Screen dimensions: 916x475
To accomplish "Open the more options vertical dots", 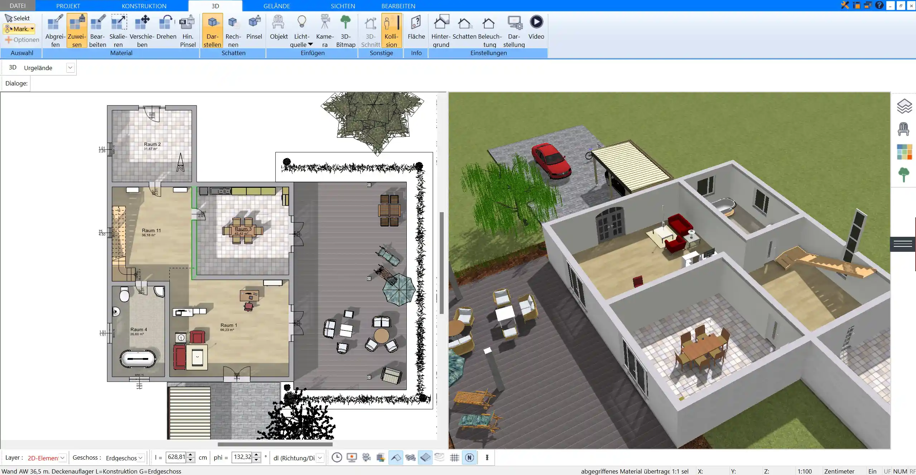I will [x=487, y=457].
